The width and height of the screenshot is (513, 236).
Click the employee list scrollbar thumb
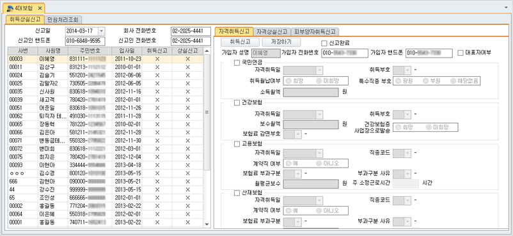click(207, 112)
